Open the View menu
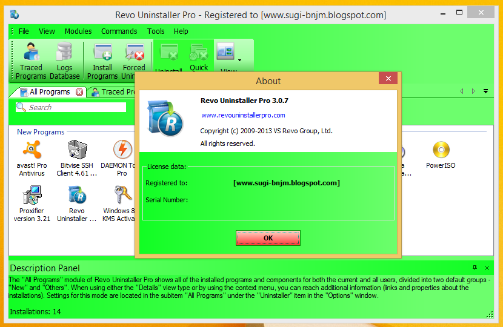Image resolution: width=503 pixels, height=327 pixels. click(x=47, y=31)
